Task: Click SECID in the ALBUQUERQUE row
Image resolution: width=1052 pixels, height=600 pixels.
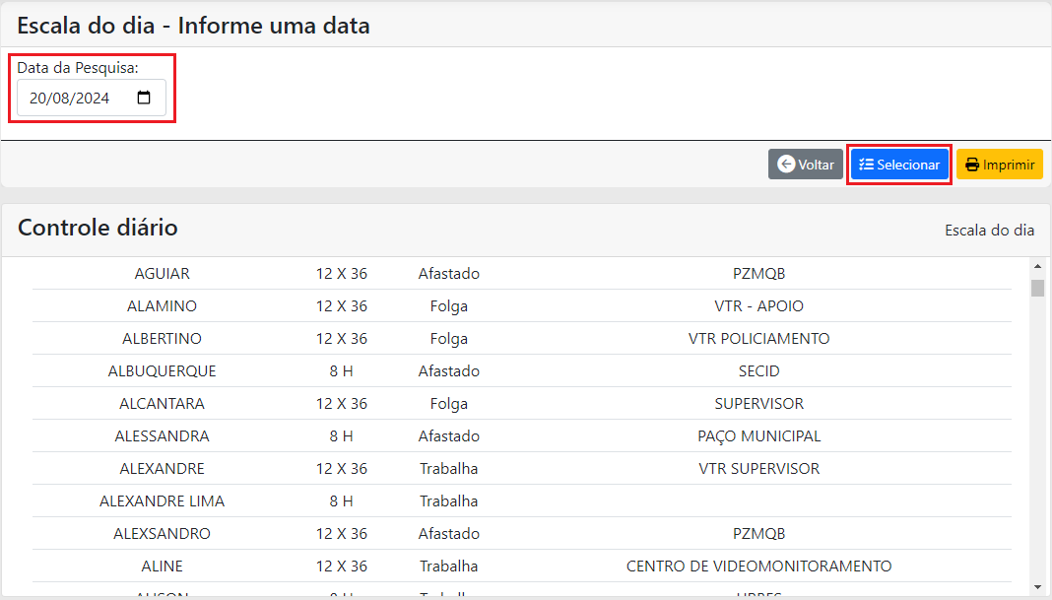Action: pyautogui.click(x=758, y=370)
